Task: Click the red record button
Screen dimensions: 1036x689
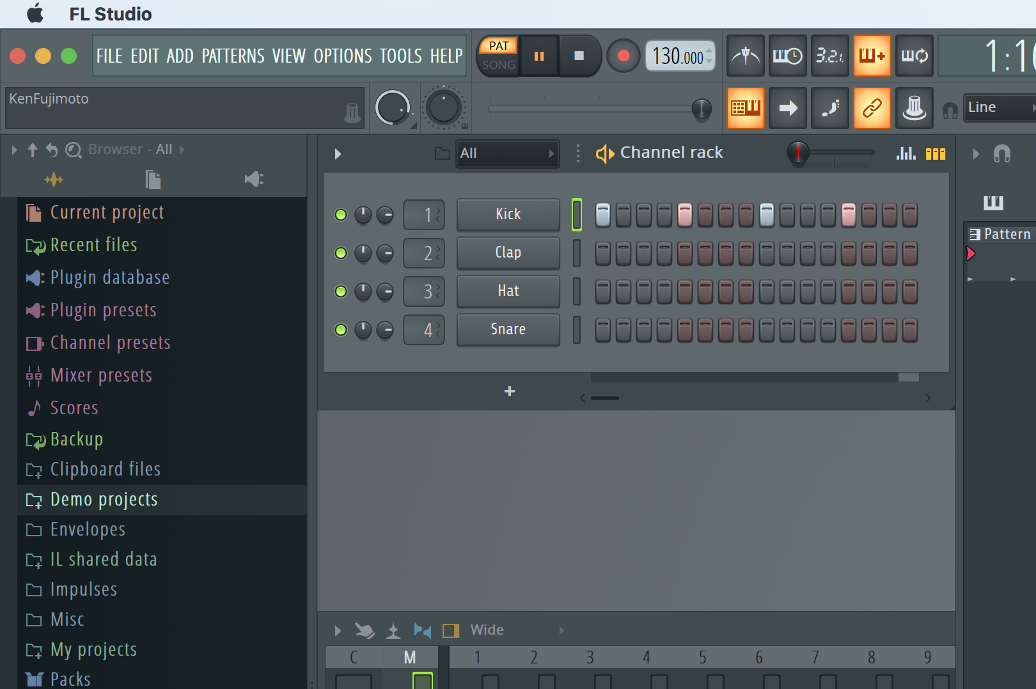Action: pyautogui.click(x=624, y=56)
